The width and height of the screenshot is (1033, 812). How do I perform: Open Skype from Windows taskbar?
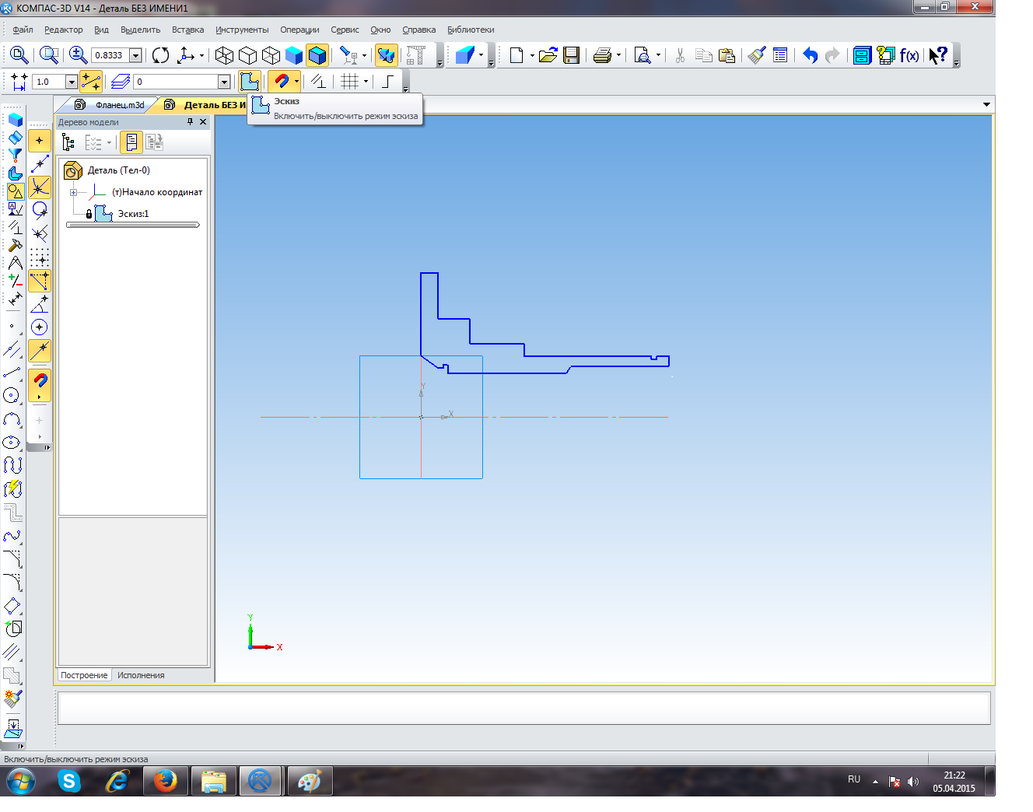[x=69, y=781]
